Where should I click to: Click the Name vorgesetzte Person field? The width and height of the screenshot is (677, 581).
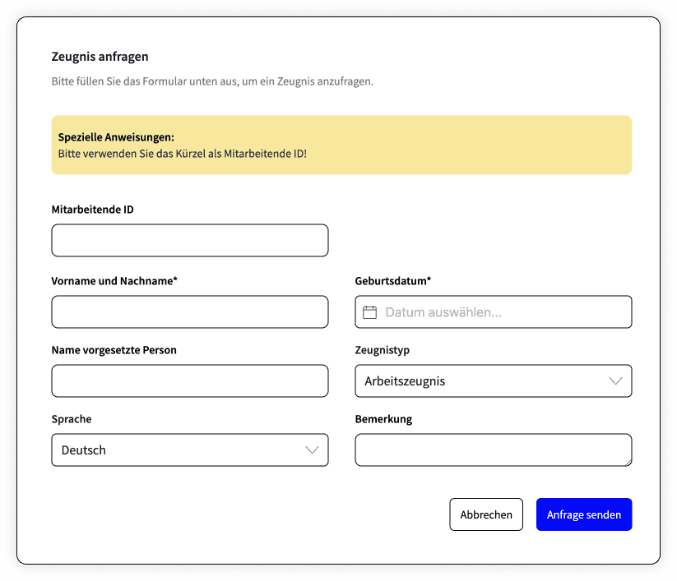(190, 380)
